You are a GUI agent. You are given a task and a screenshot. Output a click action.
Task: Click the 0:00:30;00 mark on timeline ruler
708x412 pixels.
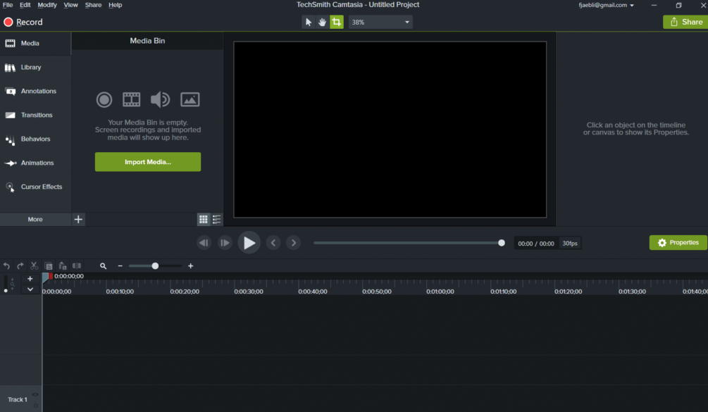pos(249,292)
